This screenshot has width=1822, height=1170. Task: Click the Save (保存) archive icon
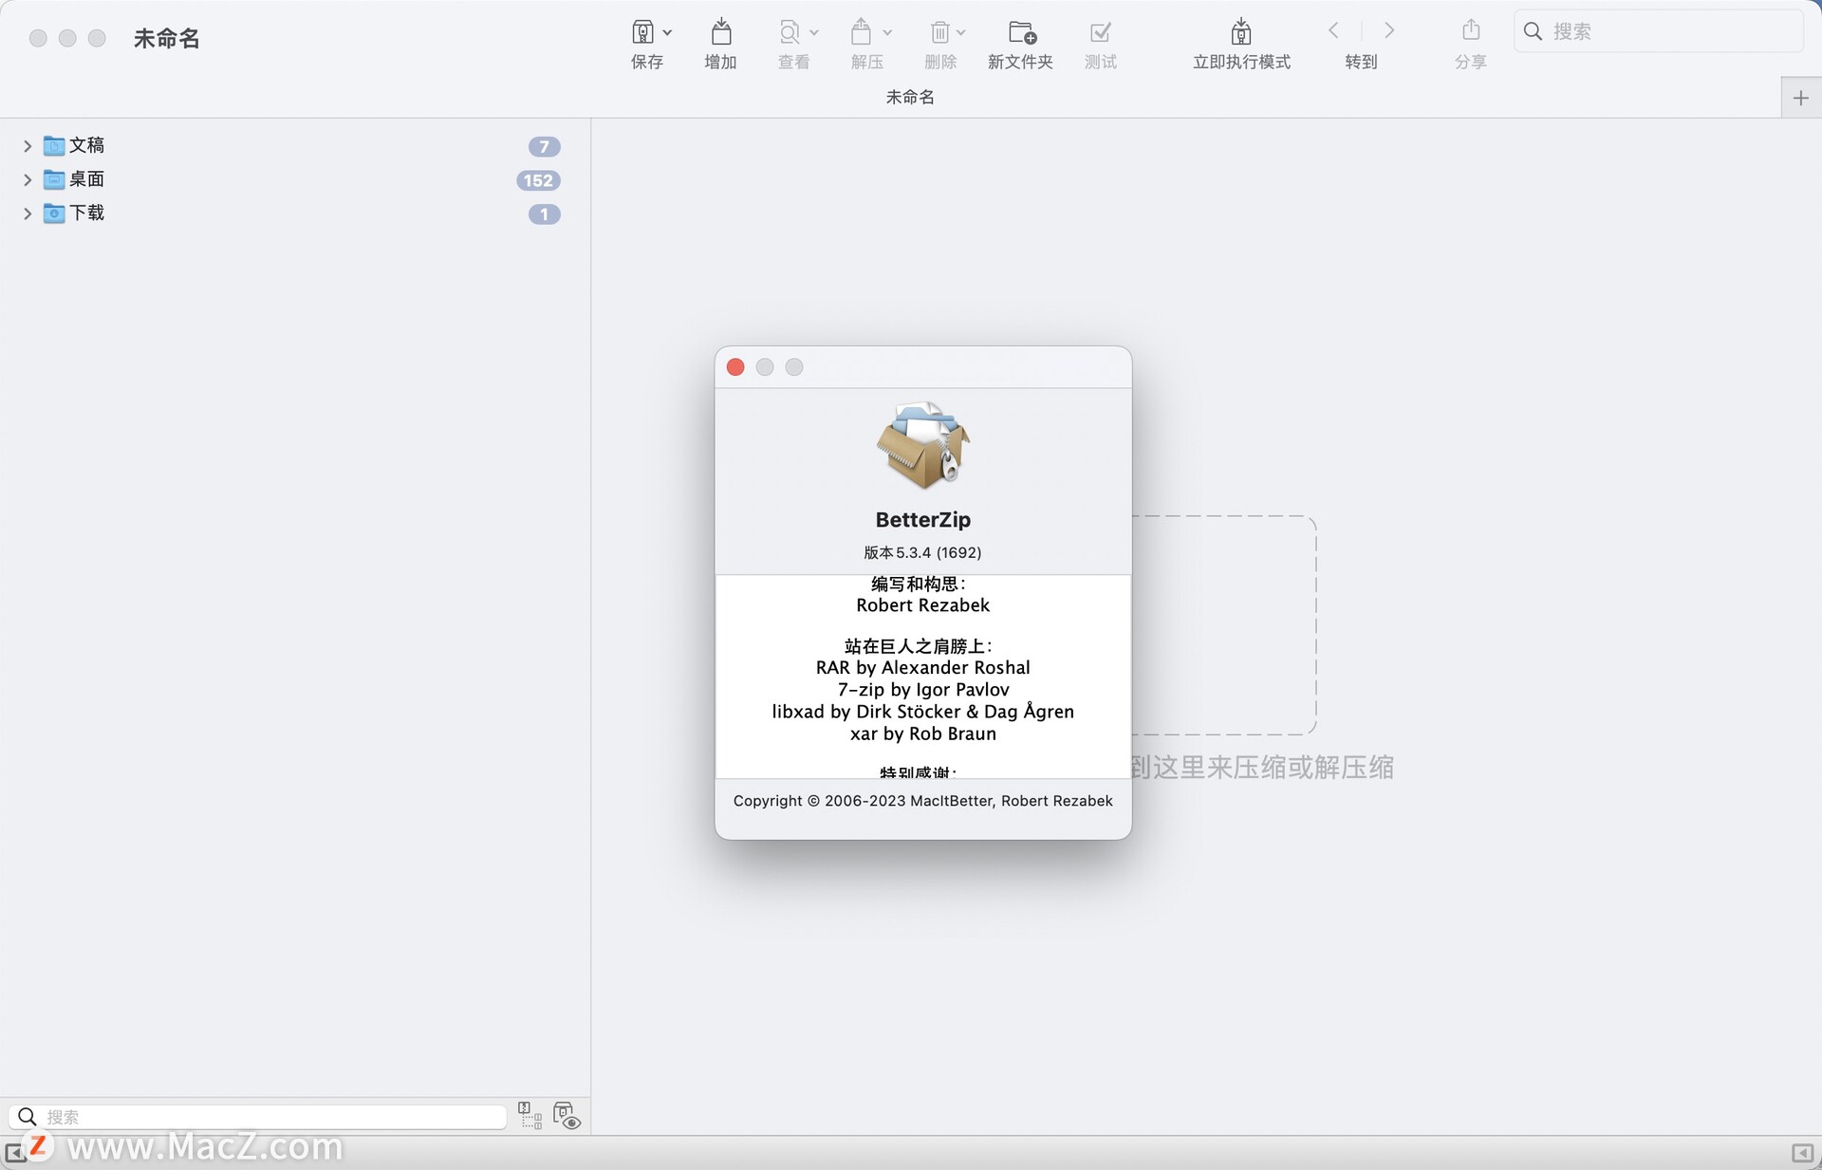[x=642, y=32]
